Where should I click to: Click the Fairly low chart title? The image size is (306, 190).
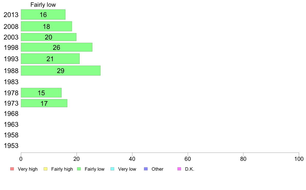[43, 5]
